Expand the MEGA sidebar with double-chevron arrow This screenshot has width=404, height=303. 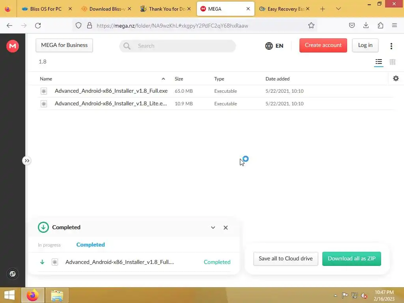tap(26, 161)
